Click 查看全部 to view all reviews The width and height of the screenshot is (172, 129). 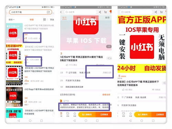(x=106, y=95)
